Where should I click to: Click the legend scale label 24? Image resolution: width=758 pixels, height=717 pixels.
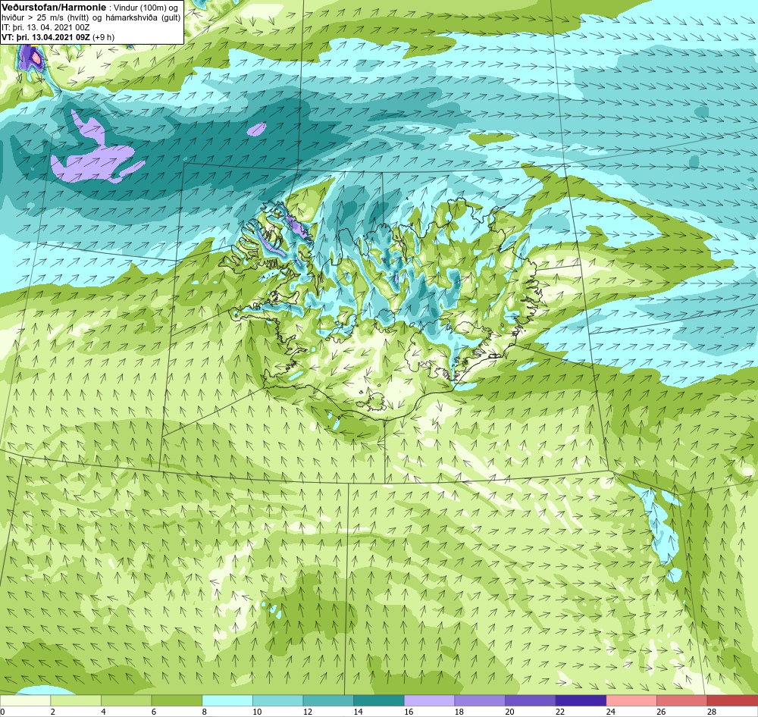click(610, 712)
